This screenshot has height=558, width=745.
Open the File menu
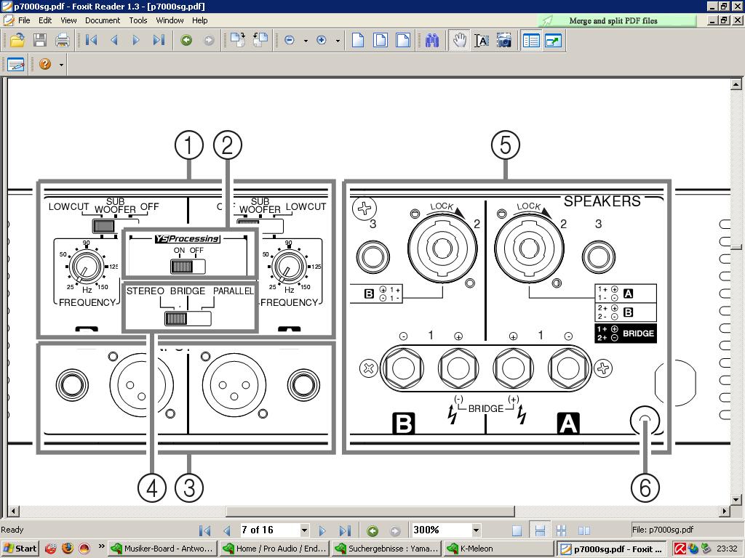click(24, 20)
